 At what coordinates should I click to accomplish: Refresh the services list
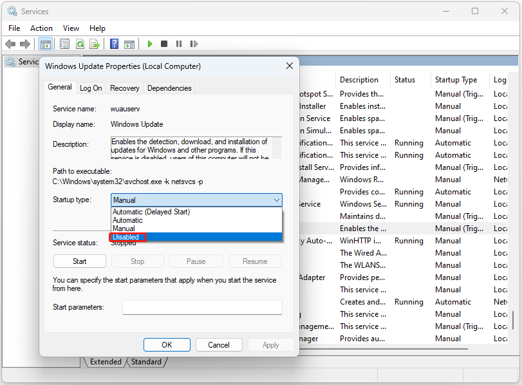(80, 44)
